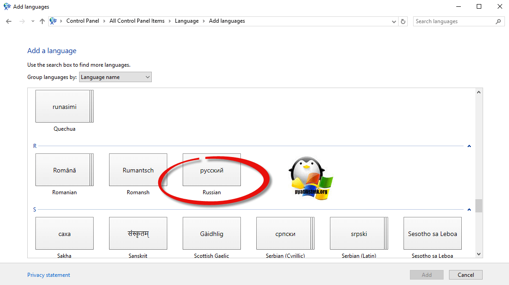Collapse the R language group
The height and width of the screenshot is (285, 509).
[469, 146]
